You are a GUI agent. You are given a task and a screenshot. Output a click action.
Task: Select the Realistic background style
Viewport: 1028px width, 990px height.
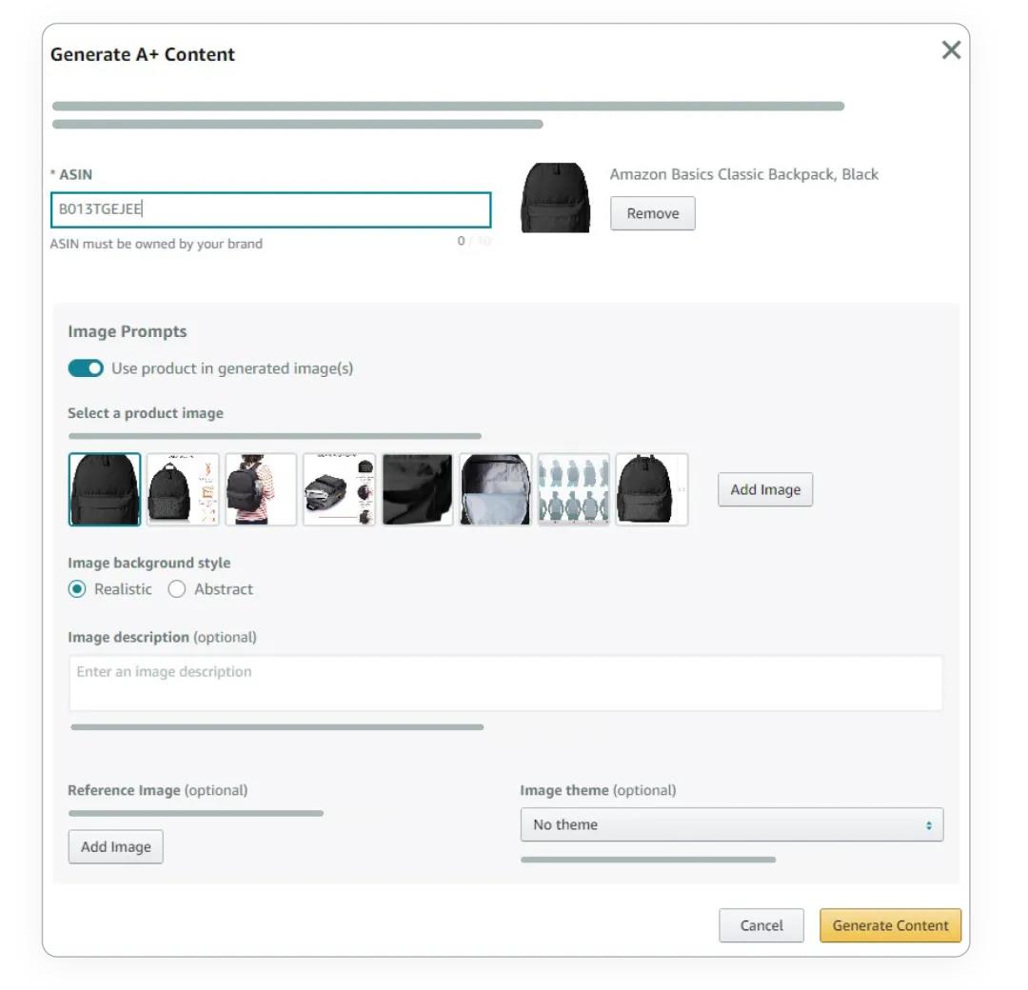(77, 589)
